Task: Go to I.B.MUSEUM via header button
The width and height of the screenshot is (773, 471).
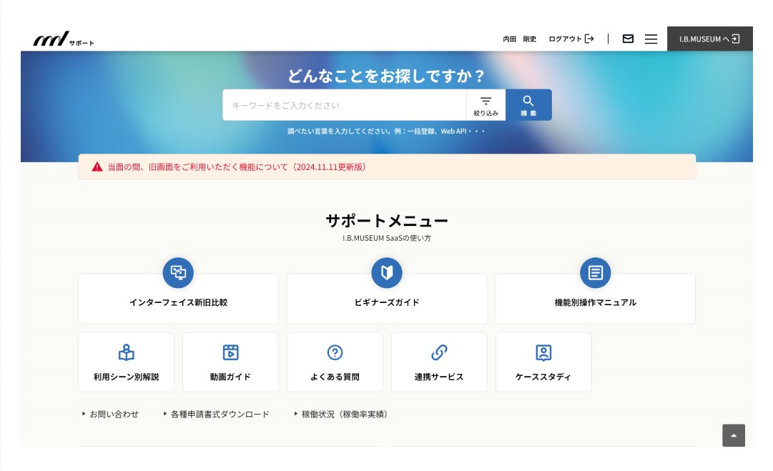Action: 709,39
